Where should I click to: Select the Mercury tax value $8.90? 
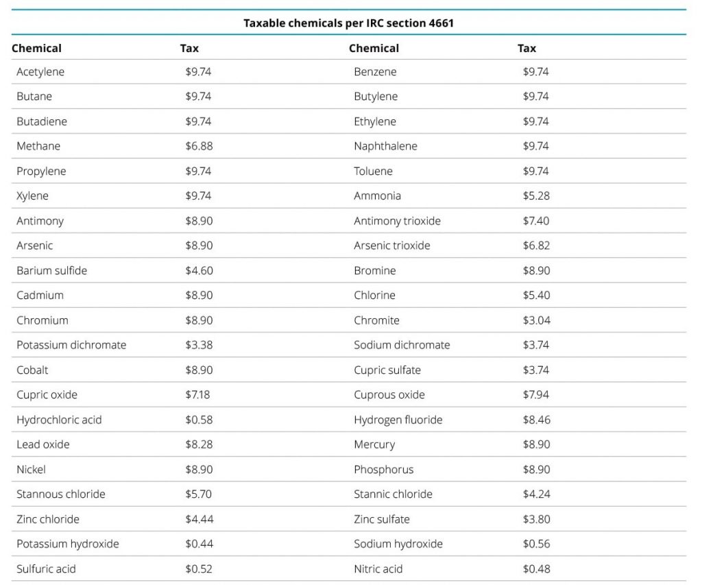click(x=536, y=444)
